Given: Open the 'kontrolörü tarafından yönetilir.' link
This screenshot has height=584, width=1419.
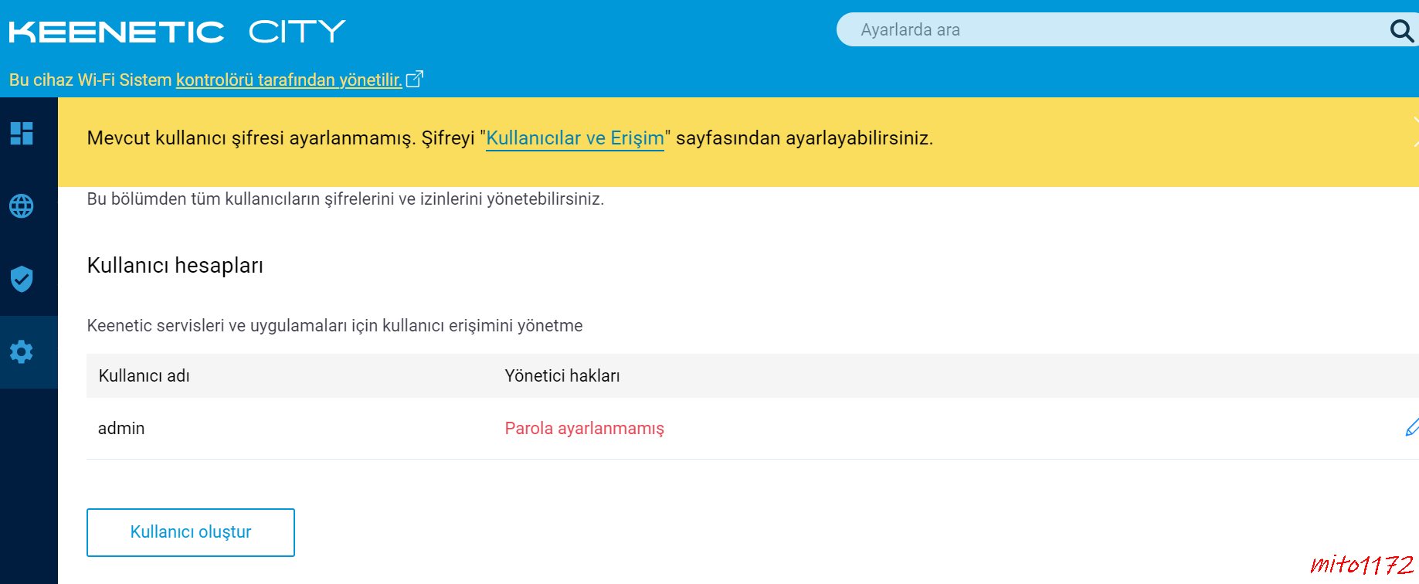Looking at the screenshot, I should coord(289,80).
